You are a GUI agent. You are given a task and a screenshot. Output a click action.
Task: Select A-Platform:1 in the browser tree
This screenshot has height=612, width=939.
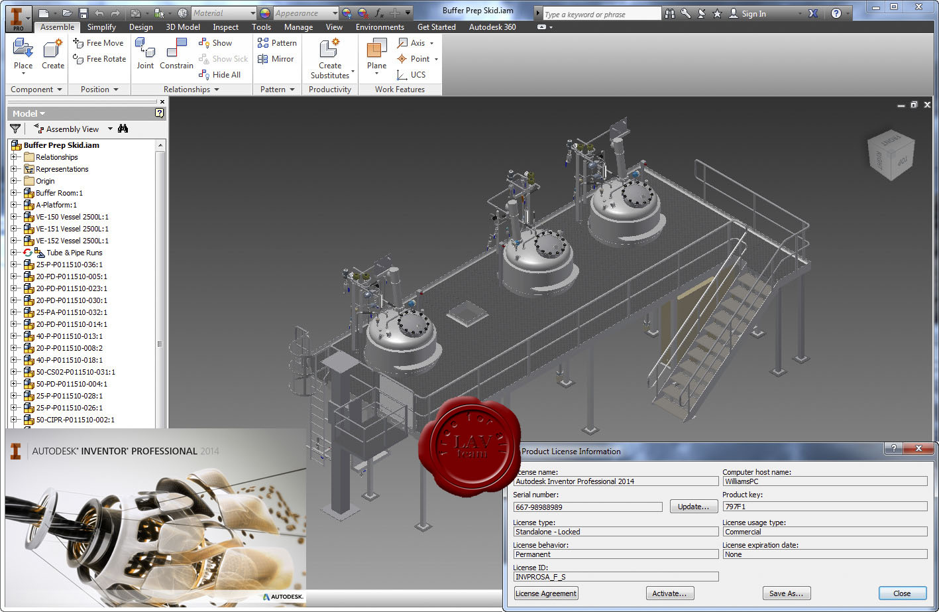56,205
